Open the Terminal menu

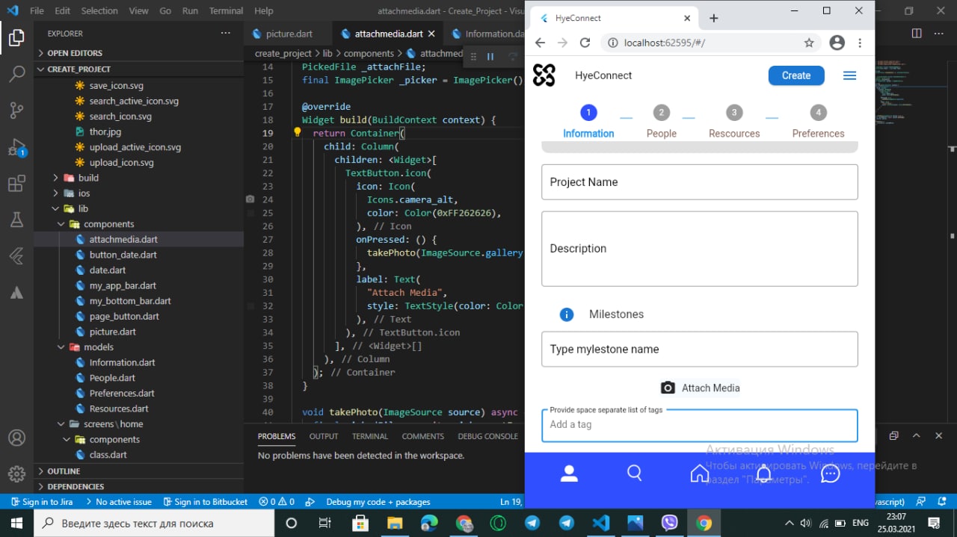226,11
